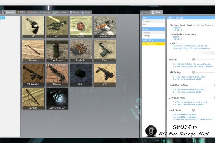
Task: Spawn the Gravity Gun
Action: point(81,51)
